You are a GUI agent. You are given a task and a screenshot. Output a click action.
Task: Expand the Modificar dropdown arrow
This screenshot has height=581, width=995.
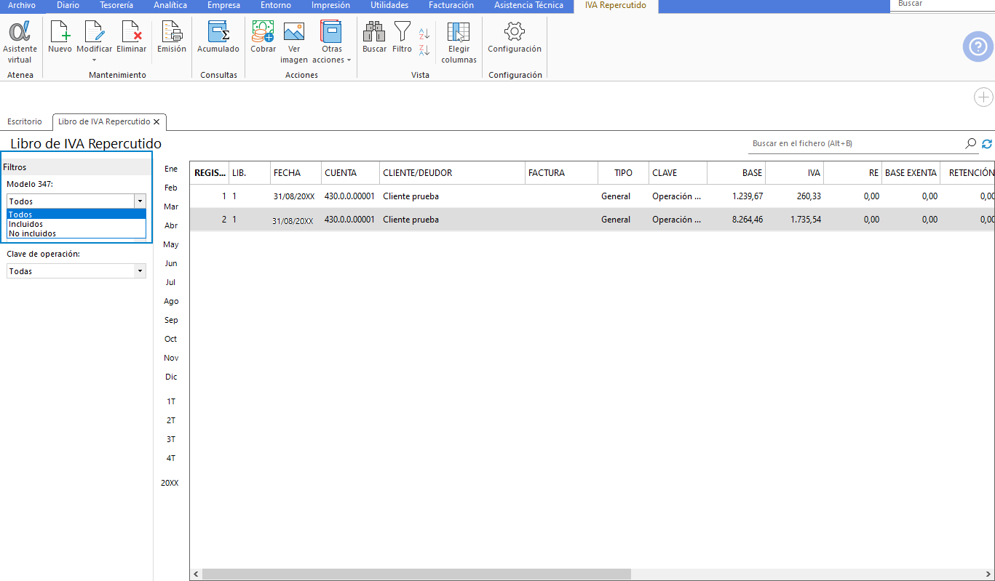pos(94,60)
